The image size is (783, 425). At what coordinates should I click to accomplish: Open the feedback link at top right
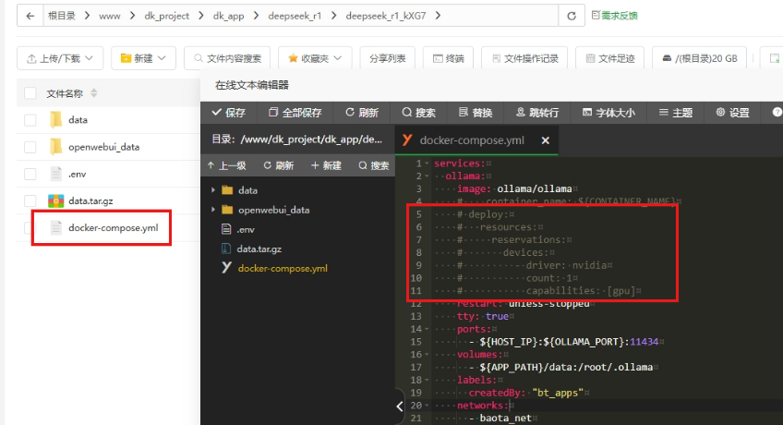[613, 16]
